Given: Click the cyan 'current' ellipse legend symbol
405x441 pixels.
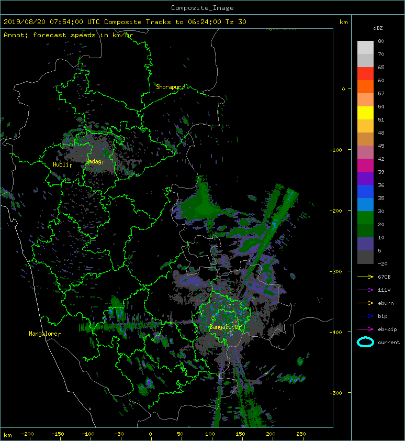Looking at the screenshot, I should click(x=365, y=342).
